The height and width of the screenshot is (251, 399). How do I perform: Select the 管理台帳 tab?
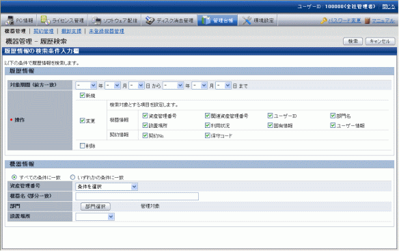point(217,21)
